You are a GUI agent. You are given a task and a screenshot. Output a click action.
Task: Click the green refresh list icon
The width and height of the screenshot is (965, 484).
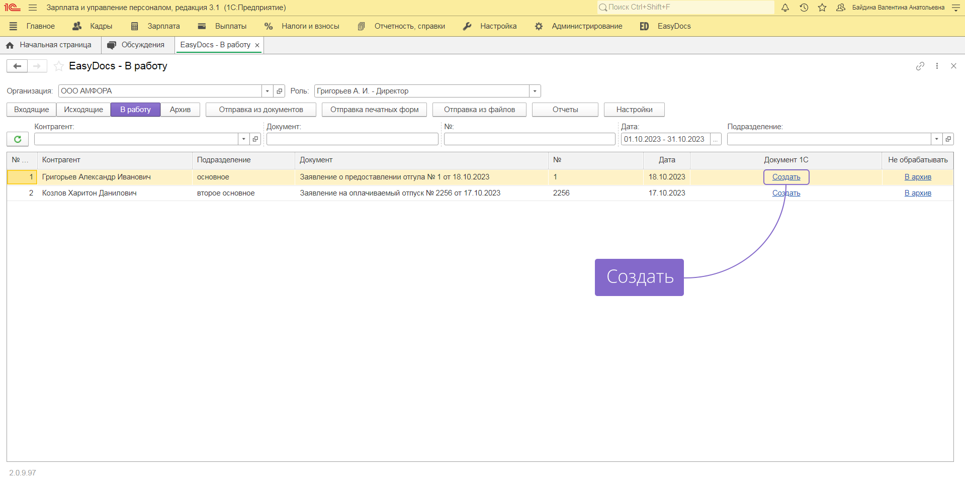coord(18,139)
